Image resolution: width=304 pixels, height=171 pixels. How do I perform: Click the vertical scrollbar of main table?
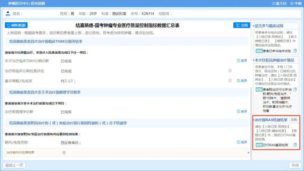[251, 123]
